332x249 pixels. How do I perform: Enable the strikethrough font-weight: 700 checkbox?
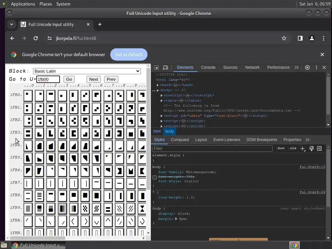point(155,177)
